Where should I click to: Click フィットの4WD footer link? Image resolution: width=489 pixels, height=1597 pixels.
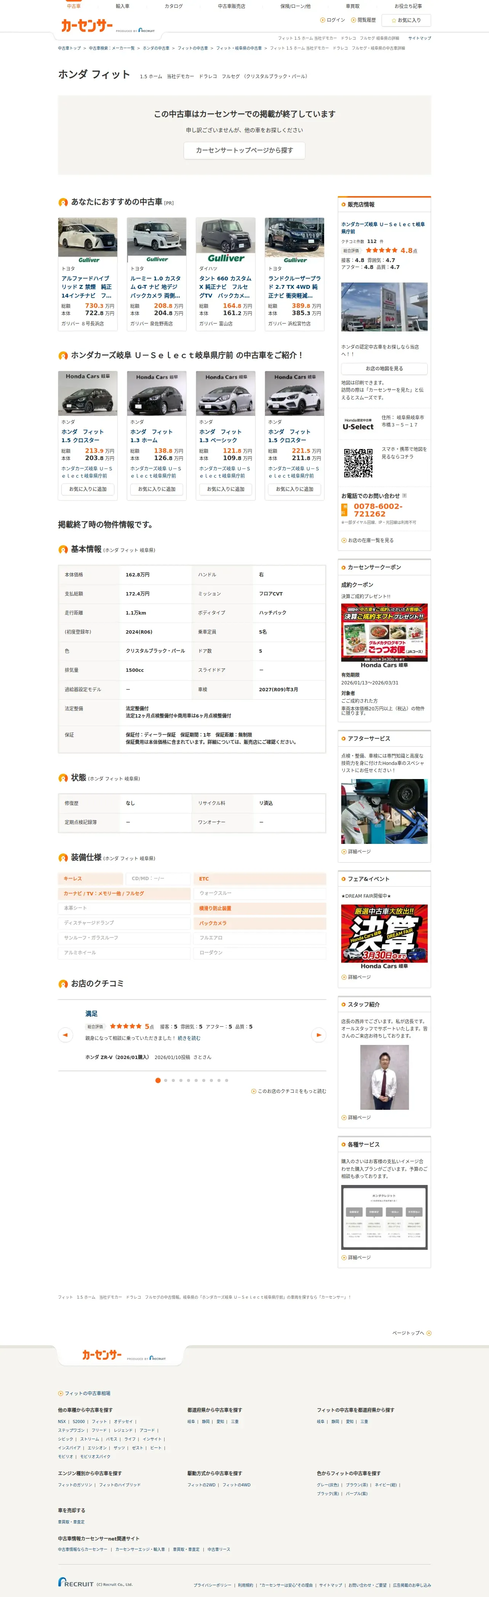pyautogui.click(x=237, y=1485)
